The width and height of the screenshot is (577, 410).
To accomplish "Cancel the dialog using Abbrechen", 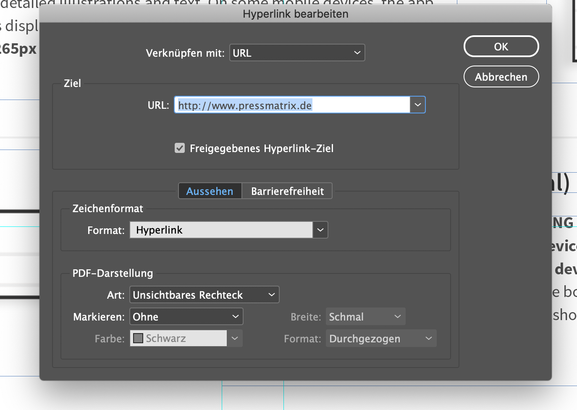I will pos(501,76).
